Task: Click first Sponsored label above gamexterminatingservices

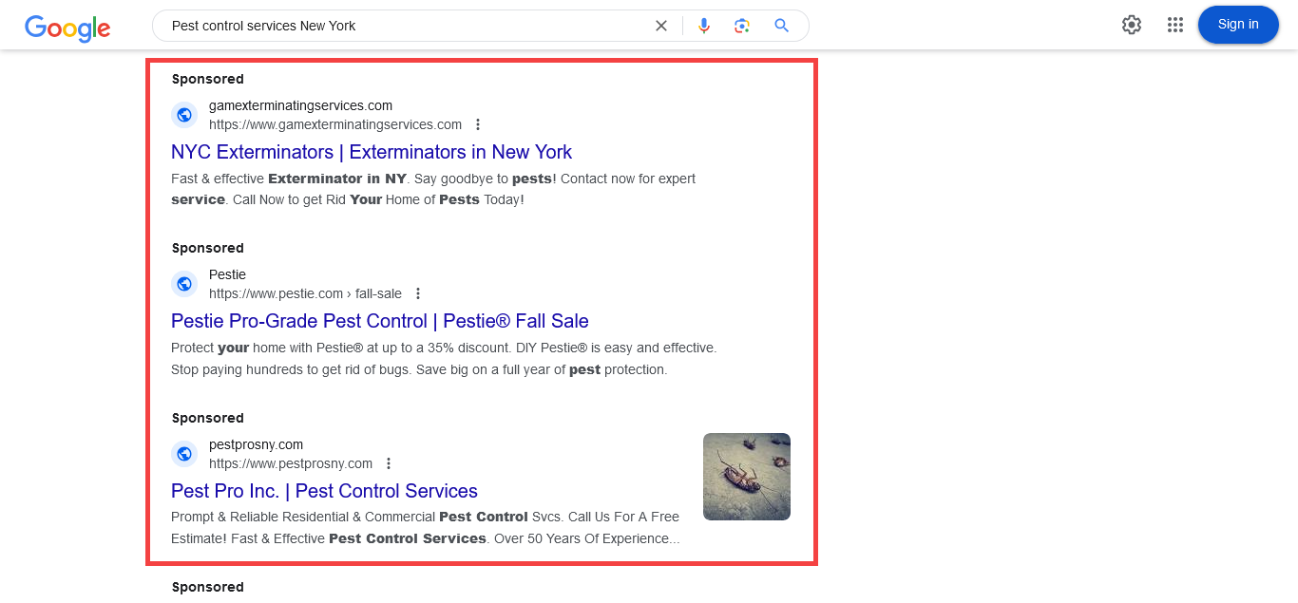Action: pos(208,79)
